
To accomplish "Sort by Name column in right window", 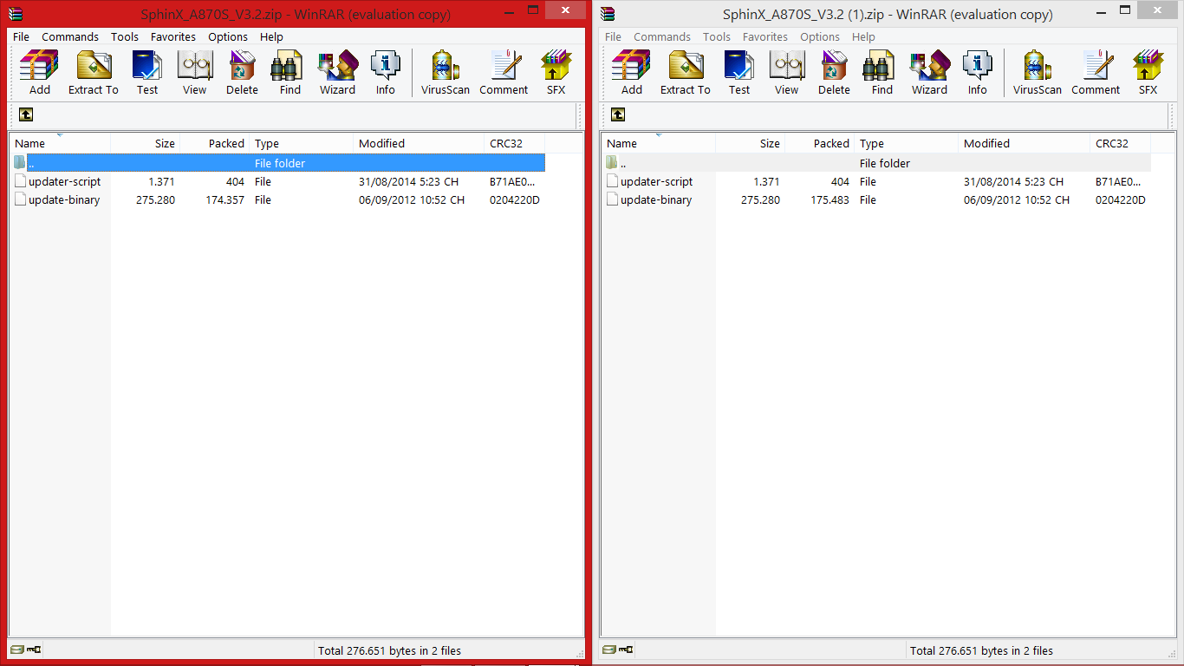I will tap(659, 143).
